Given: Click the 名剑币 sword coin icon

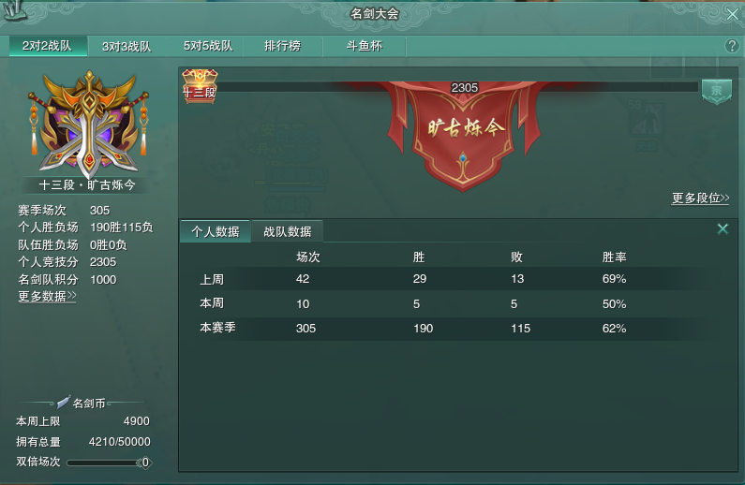Looking at the screenshot, I should coord(63,403).
